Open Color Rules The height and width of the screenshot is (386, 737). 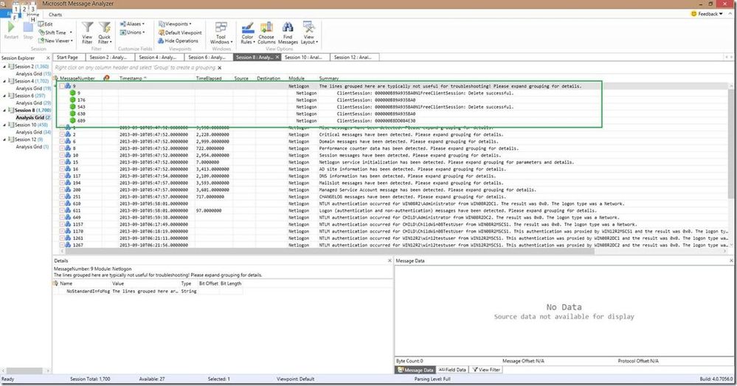pyautogui.click(x=248, y=32)
